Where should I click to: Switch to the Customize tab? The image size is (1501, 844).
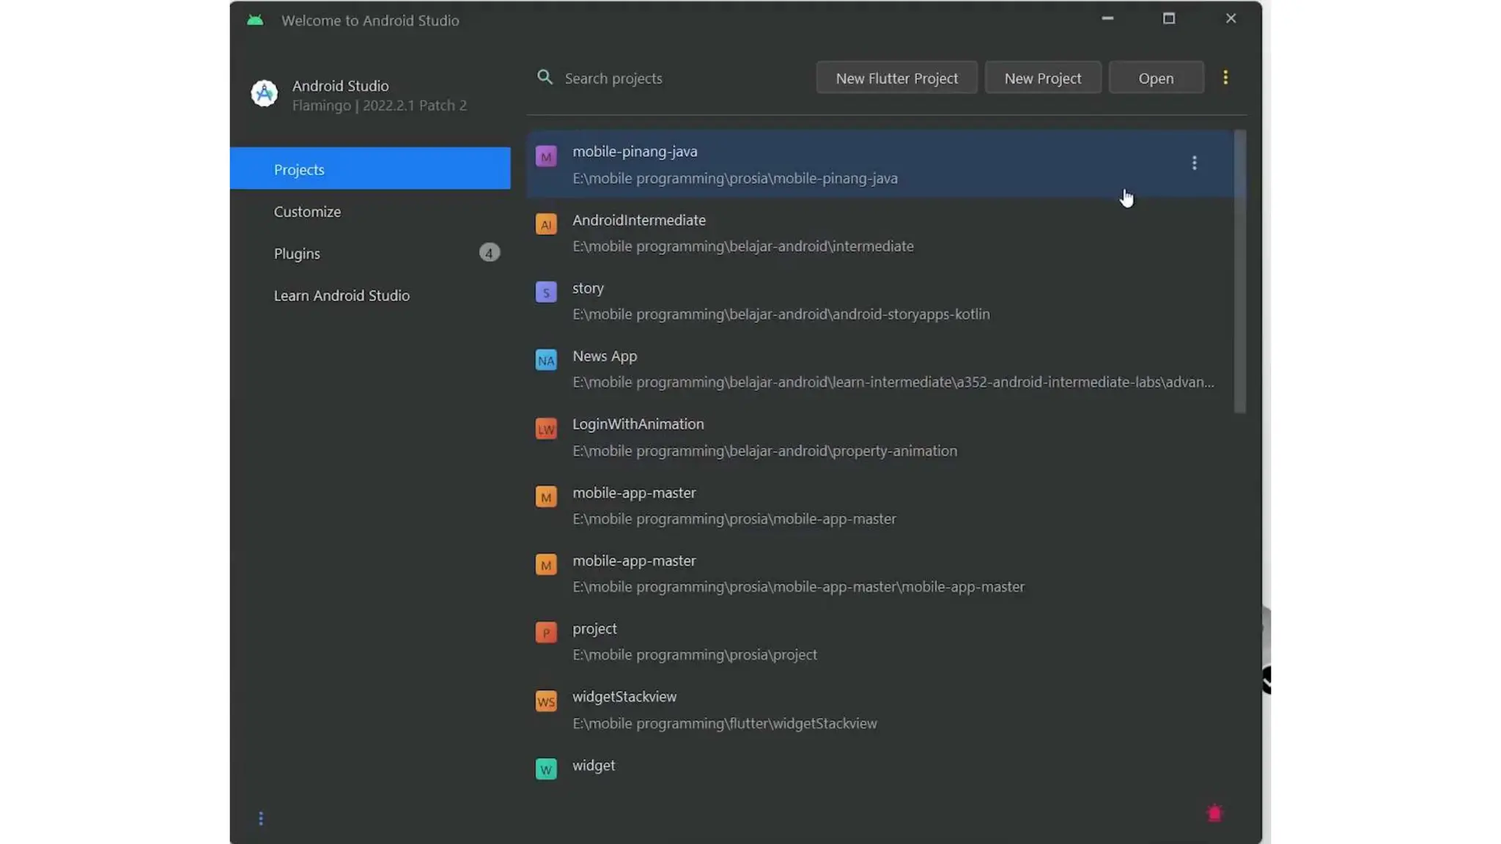(x=370, y=211)
